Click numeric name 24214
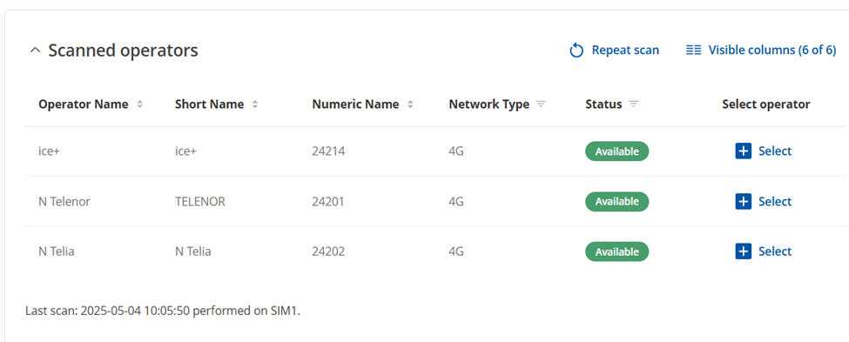 coord(328,151)
